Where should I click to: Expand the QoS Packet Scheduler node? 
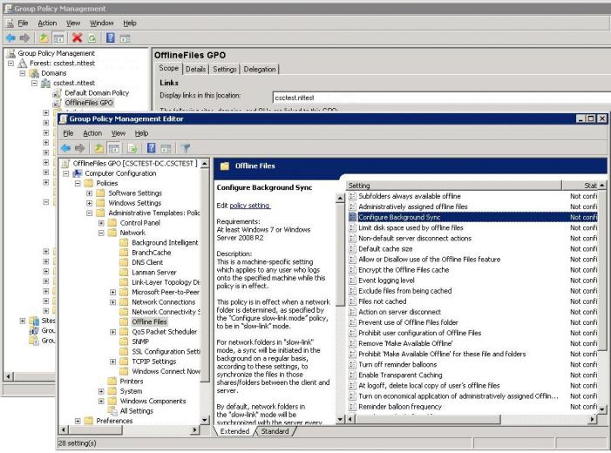[112, 332]
